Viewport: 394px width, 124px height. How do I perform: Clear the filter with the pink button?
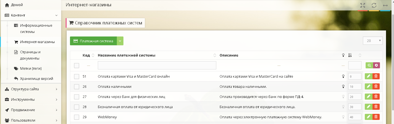pyautogui.click(x=376, y=65)
